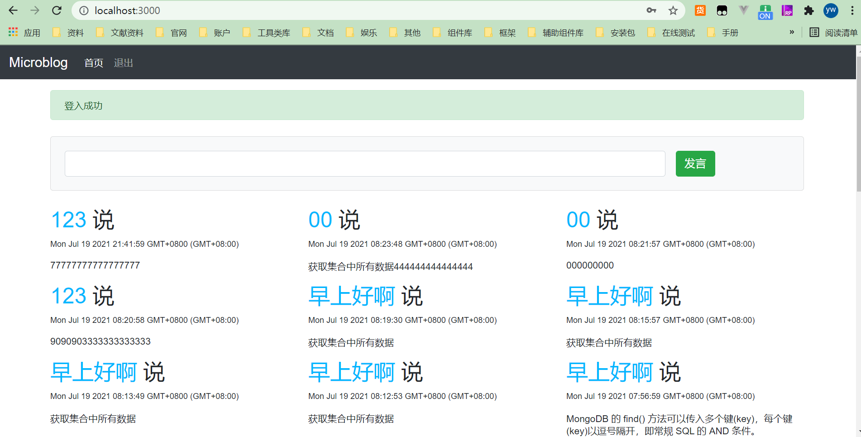This screenshot has height=437, width=861.
Task: Open the purple RP extension icon
Action: coord(787,10)
